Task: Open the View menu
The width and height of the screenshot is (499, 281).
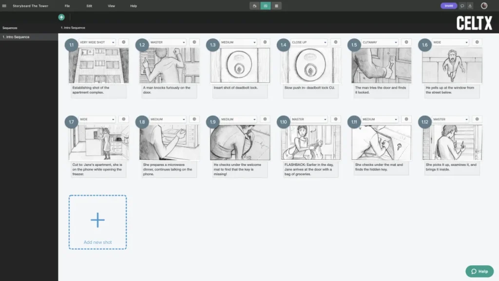Action: 111,5
